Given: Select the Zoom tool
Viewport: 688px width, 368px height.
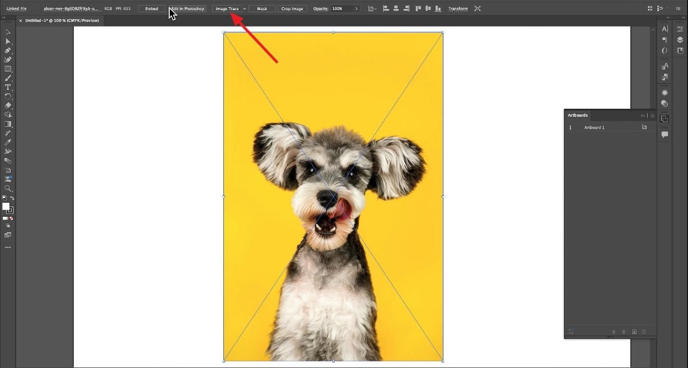Looking at the screenshot, I should pyautogui.click(x=7, y=189).
